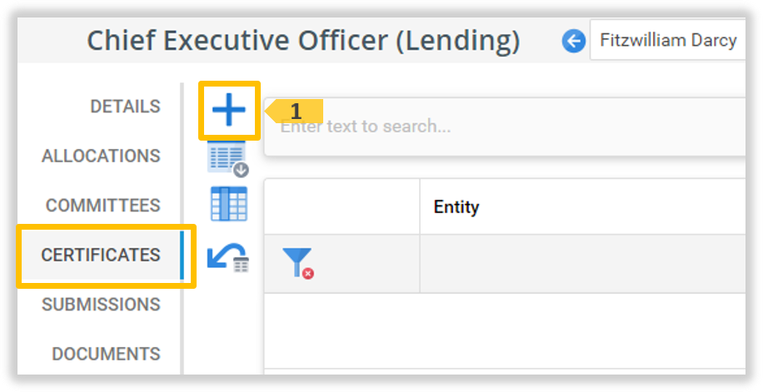Click the export grid data icon

click(228, 158)
